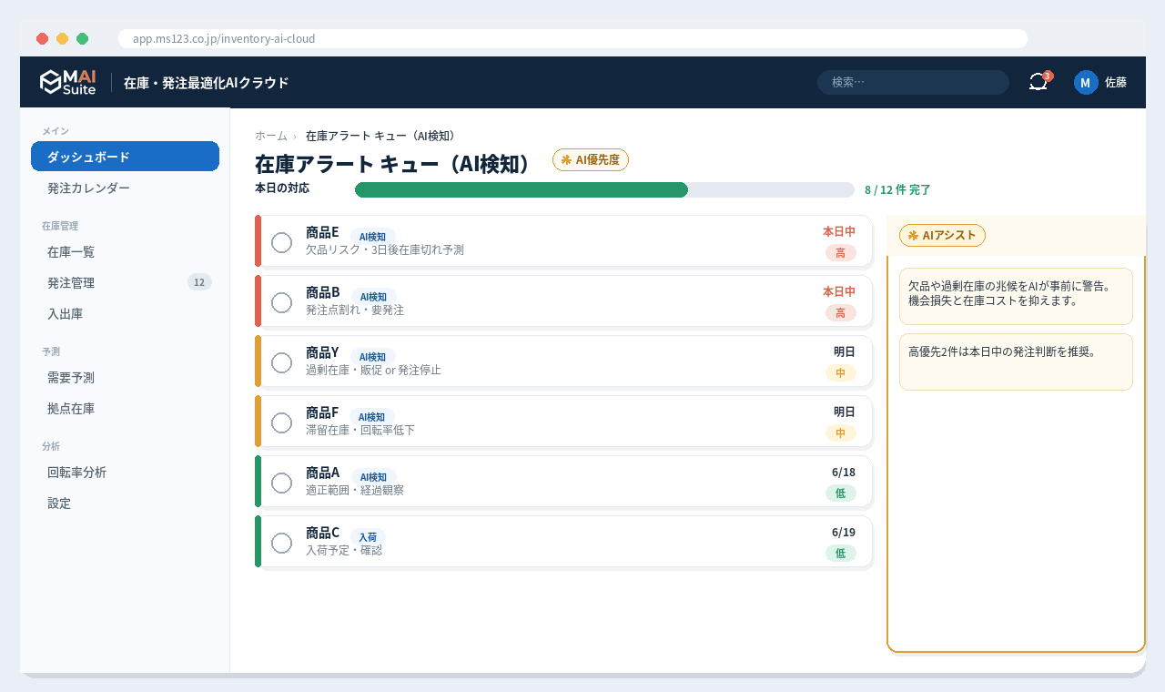The width and height of the screenshot is (1165, 692).
Task: Click the 6/18 due date
Action: (x=844, y=472)
